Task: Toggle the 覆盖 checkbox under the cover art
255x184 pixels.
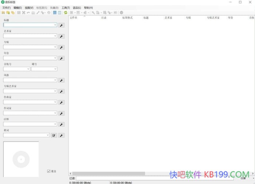Action: point(49,171)
